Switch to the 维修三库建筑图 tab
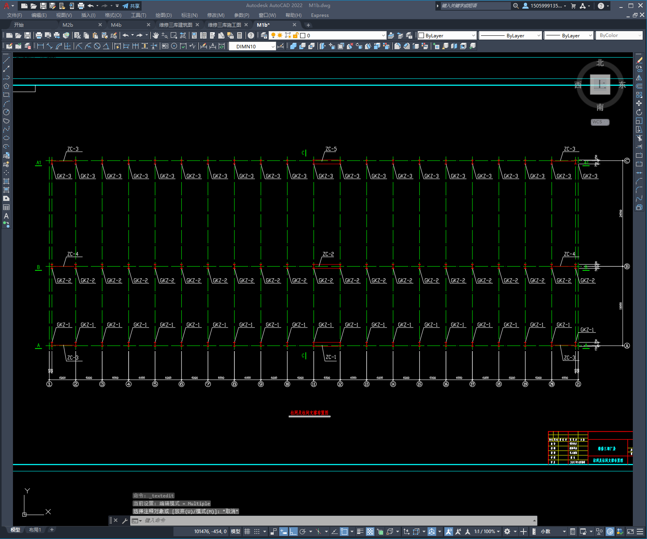The height and width of the screenshot is (539, 647). tap(176, 25)
